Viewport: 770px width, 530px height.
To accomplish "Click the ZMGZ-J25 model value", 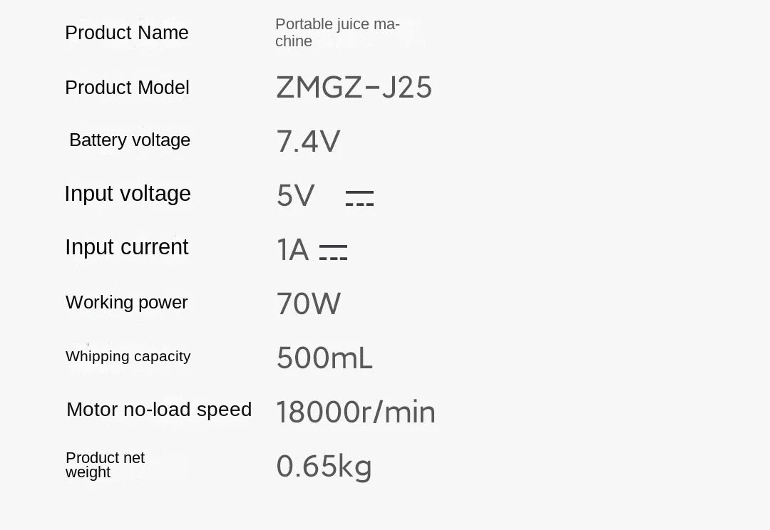I will tap(354, 88).
